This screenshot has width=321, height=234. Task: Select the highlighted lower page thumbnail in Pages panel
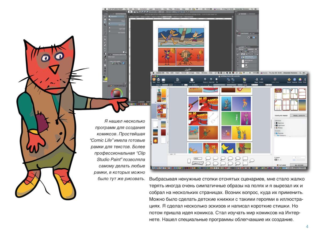click(161, 111)
